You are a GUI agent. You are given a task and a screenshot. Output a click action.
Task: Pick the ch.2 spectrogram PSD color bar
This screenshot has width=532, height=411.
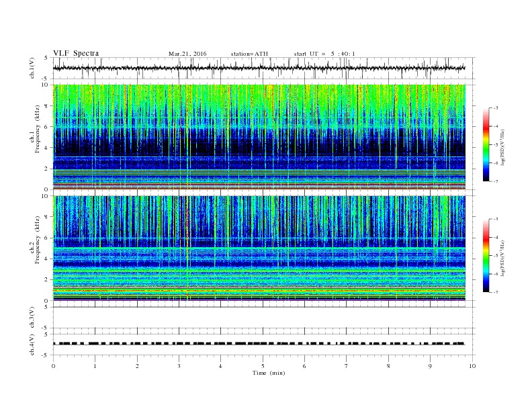point(486,256)
